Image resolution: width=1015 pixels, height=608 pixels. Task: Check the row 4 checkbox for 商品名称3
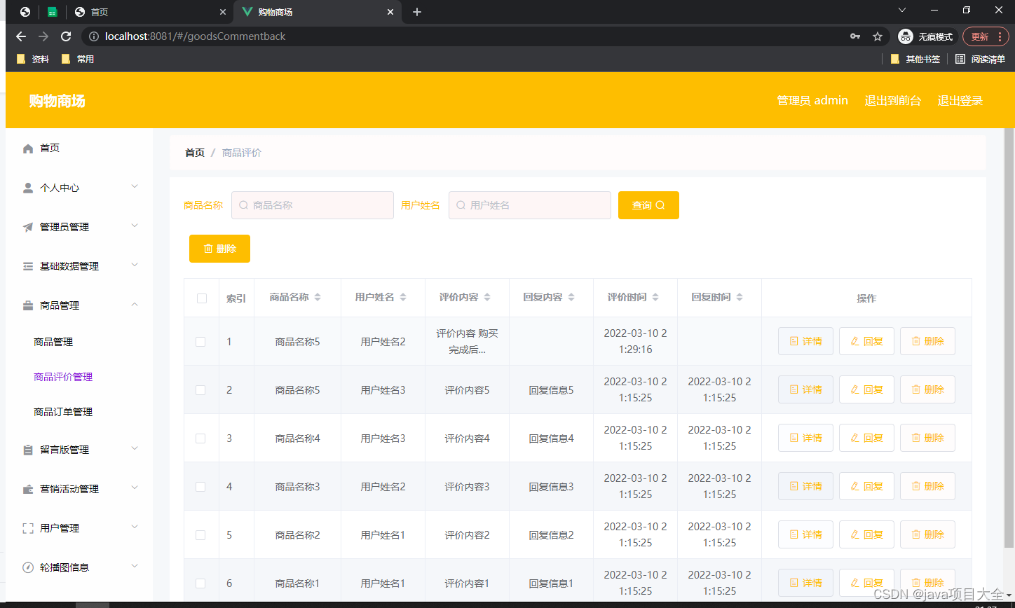pos(200,487)
